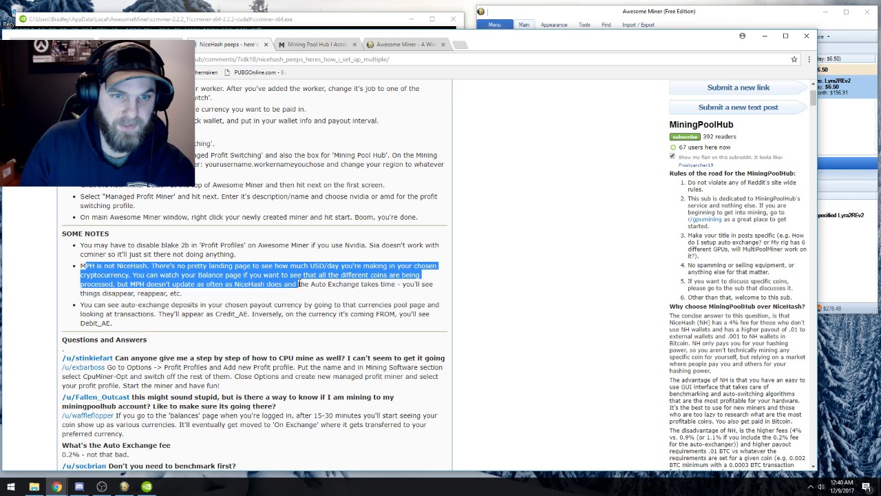Click "What's the Auto Exchange fee" heading
The image size is (881, 496).
(116, 446)
